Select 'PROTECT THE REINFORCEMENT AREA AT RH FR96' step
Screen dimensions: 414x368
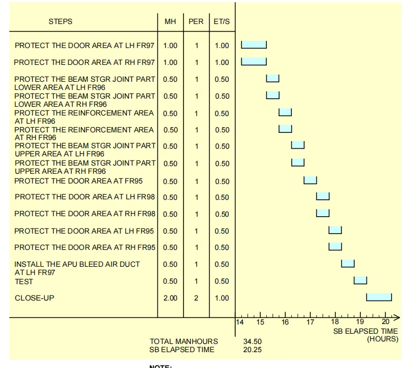pyautogui.click(x=84, y=133)
